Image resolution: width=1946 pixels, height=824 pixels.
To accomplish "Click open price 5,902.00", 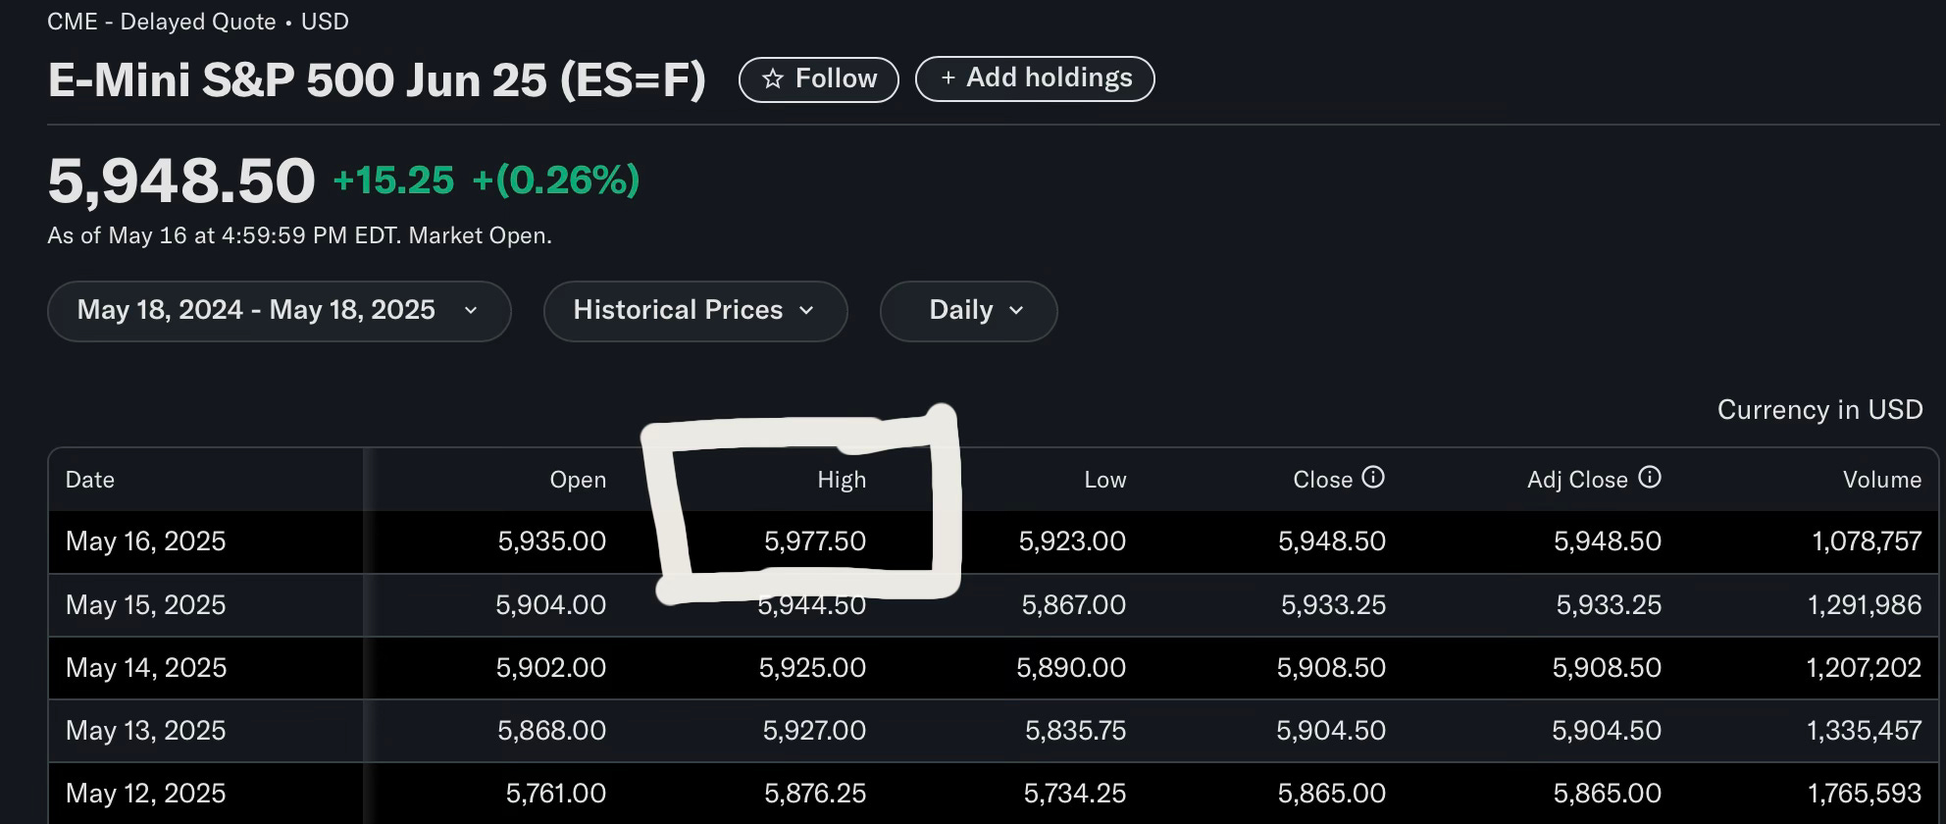I will point(550,668).
